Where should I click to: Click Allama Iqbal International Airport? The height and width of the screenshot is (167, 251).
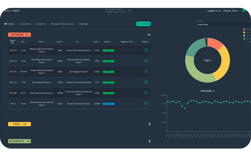(79, 61)
